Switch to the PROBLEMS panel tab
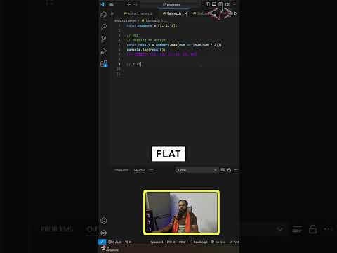Screen dimensions: 337x253 pyautogui.click(x=121, y=170)
